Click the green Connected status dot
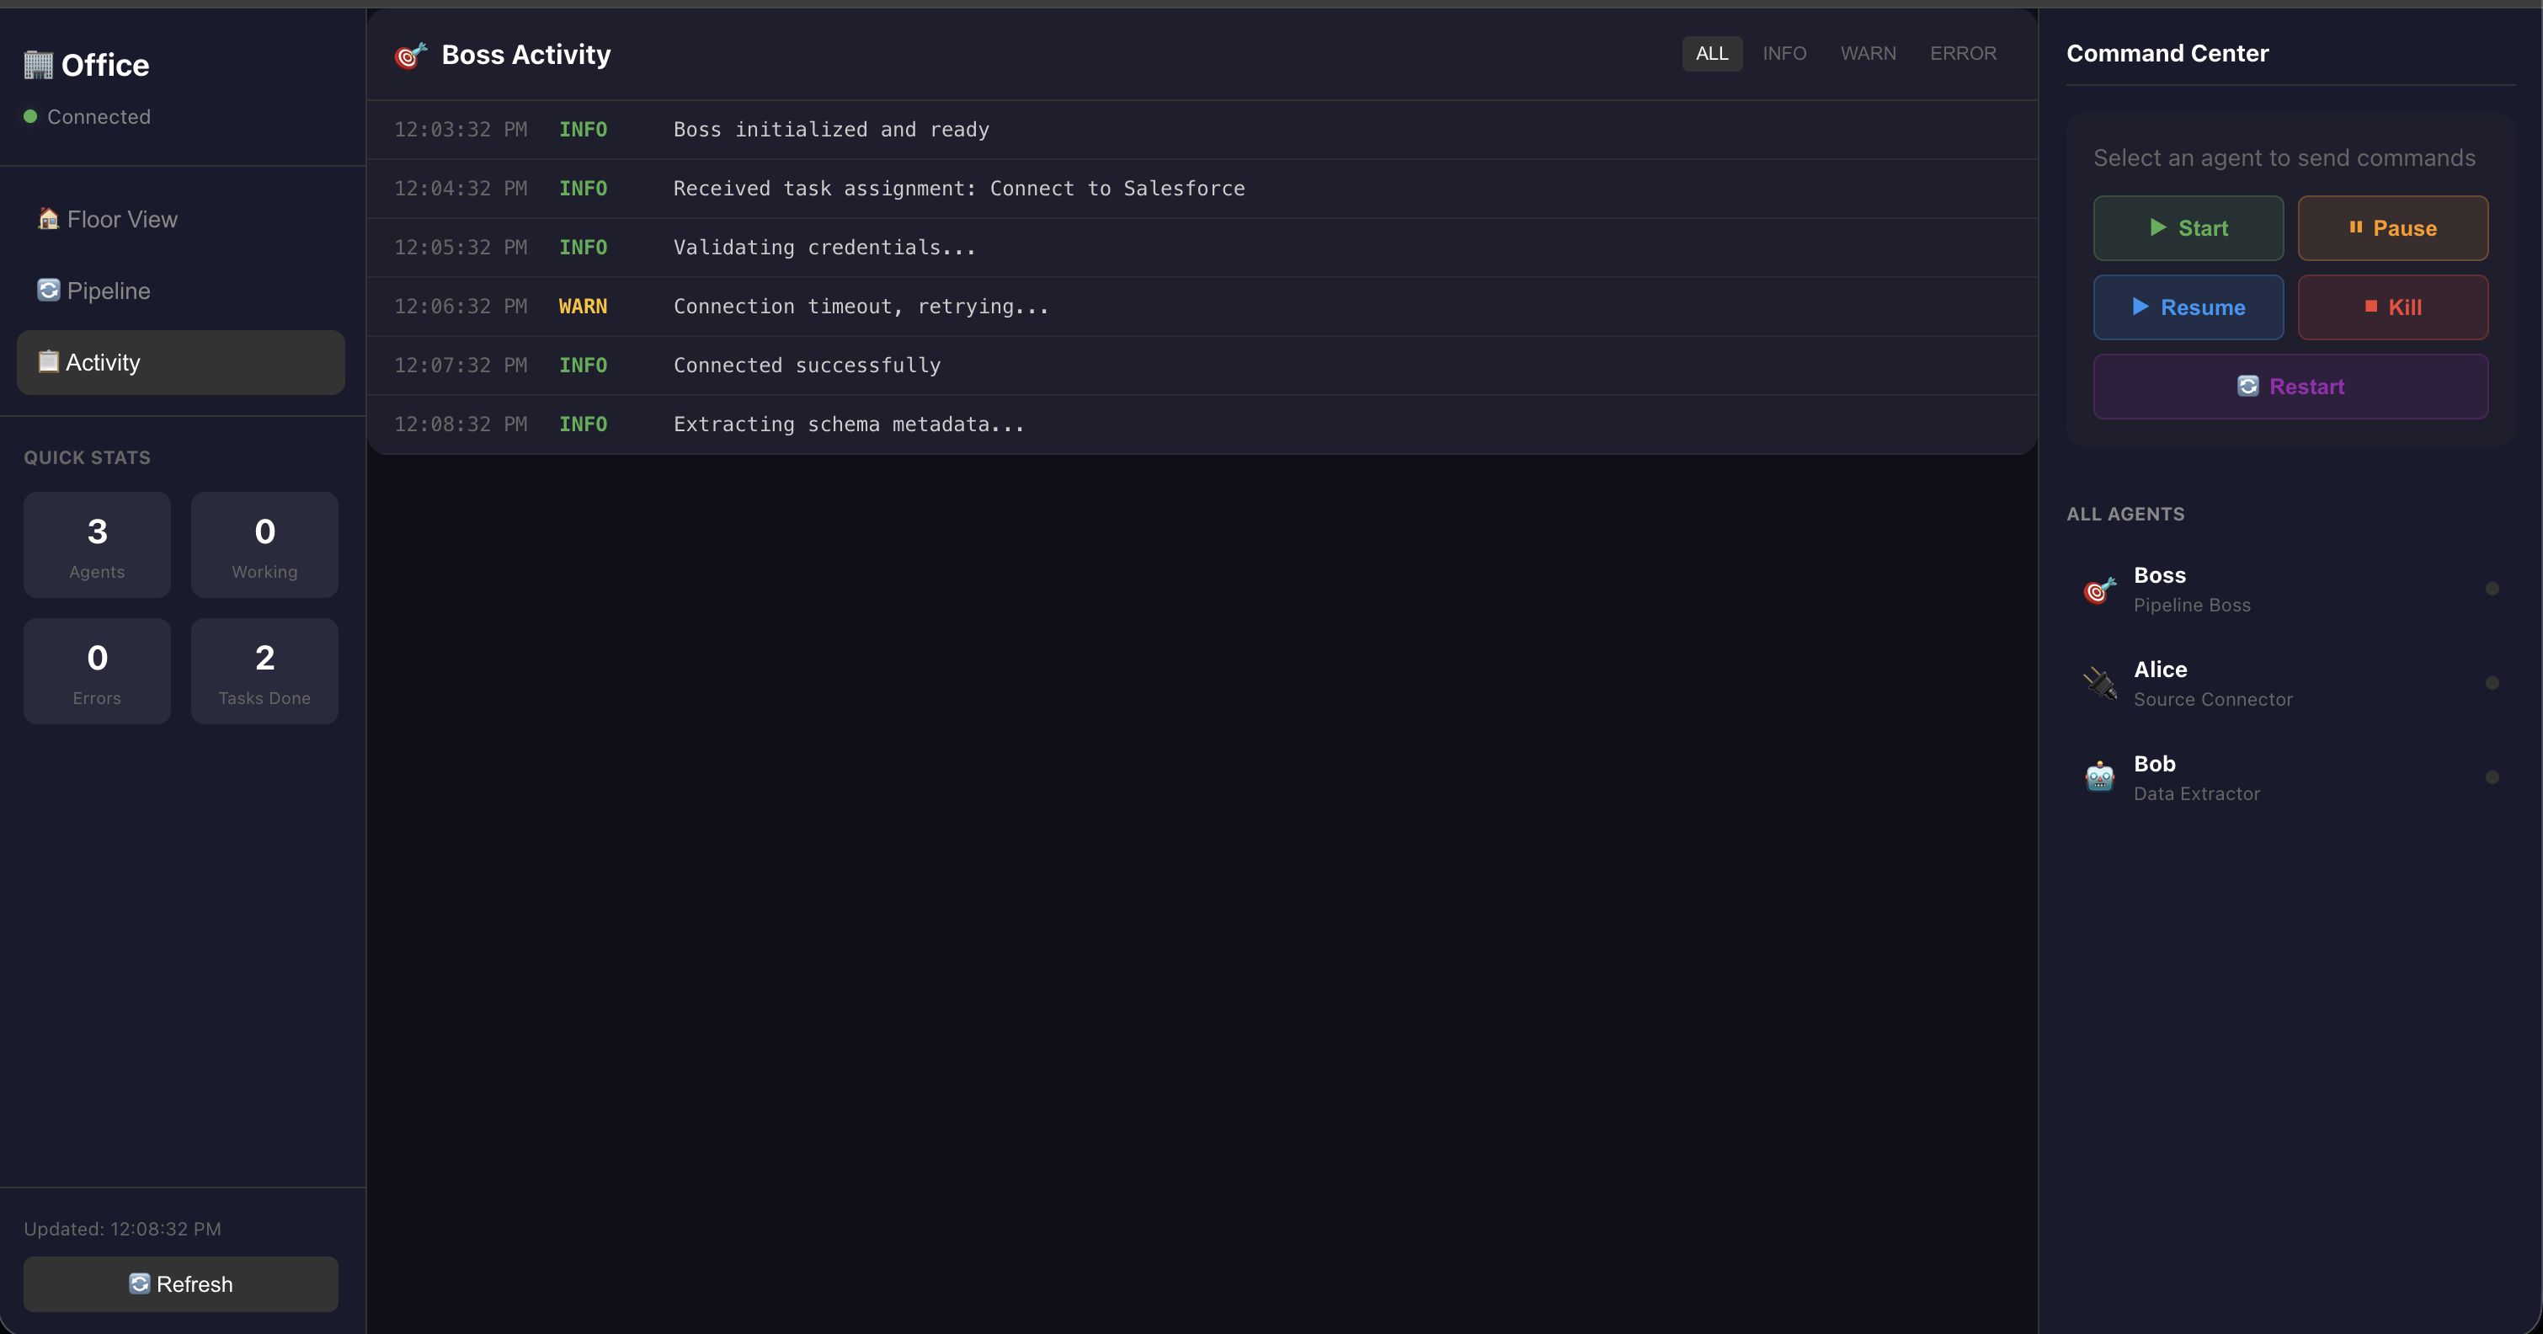This screenshot has width=2543, height=1334. tap(29, 115)
